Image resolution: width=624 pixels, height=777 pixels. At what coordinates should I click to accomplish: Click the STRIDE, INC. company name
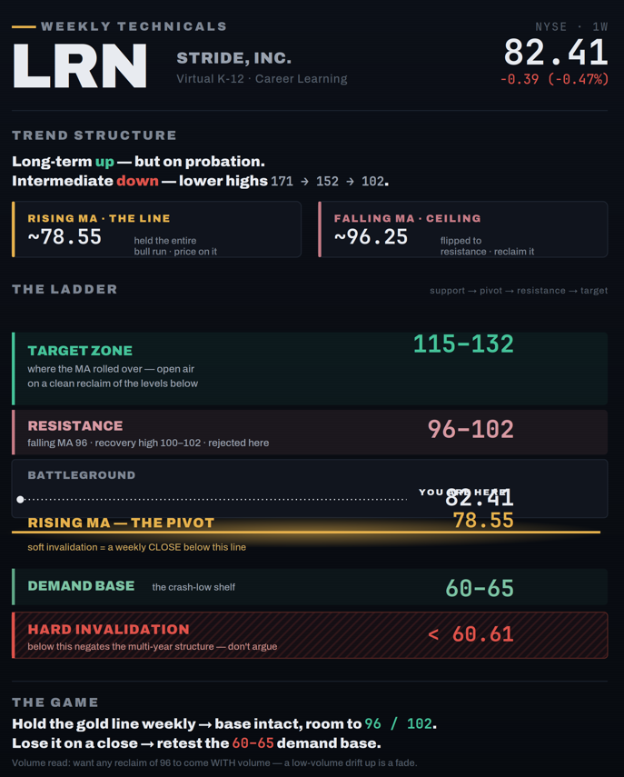(233, 58)
